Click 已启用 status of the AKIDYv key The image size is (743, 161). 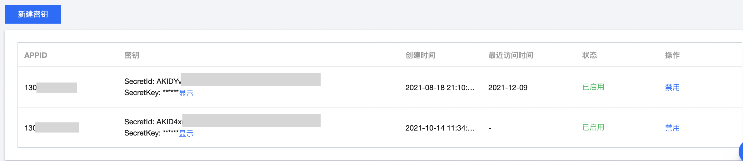[593, 87]
